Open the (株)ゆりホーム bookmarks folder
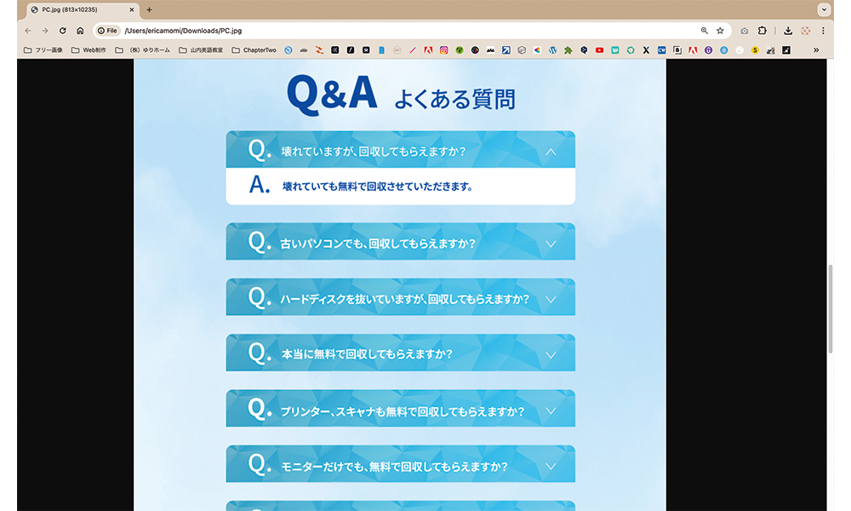Viewport: 851px width, 511px height. (x=143, y=50)
